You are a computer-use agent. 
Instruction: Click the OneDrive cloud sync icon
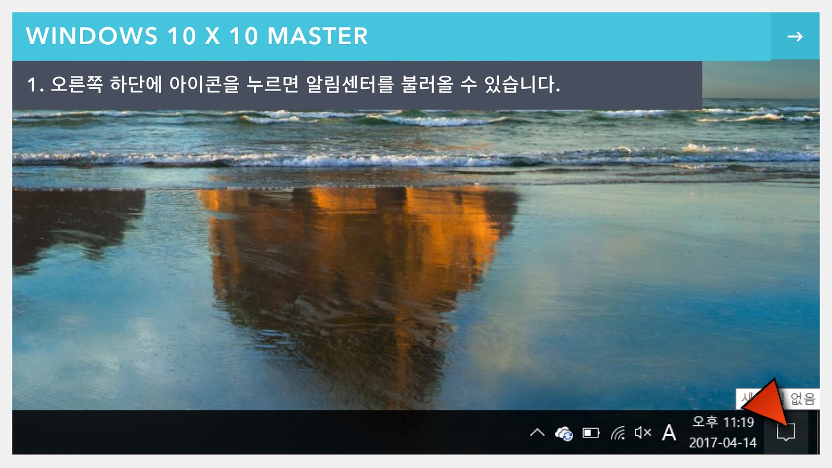564,433
